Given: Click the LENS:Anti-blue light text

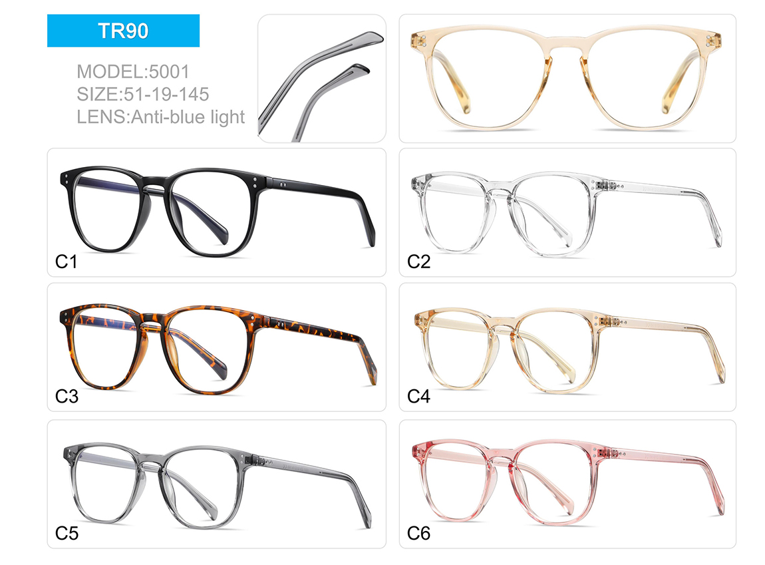Looking at the screenshot, I should pos(160,117).
